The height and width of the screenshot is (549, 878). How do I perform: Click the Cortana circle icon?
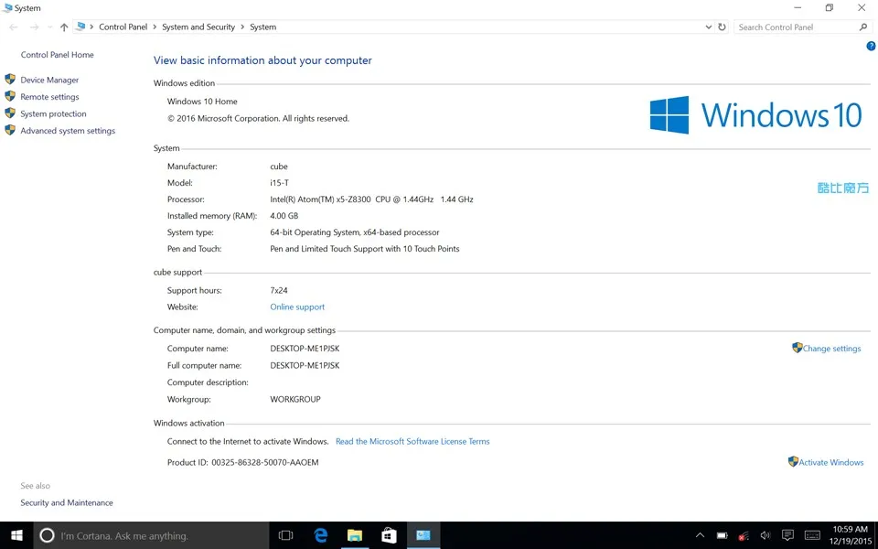(47, 535)
